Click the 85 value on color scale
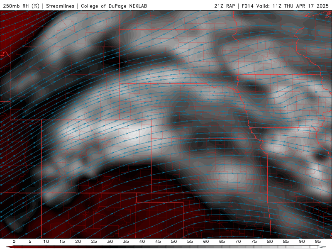The height and width of the screenshot is (249, 332). (x=286, y=242)
